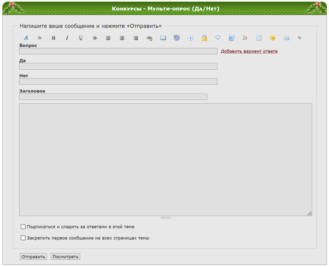Enable subscription to replies in this topic
This screenshot has height=267, width=329.
point(23,226)
